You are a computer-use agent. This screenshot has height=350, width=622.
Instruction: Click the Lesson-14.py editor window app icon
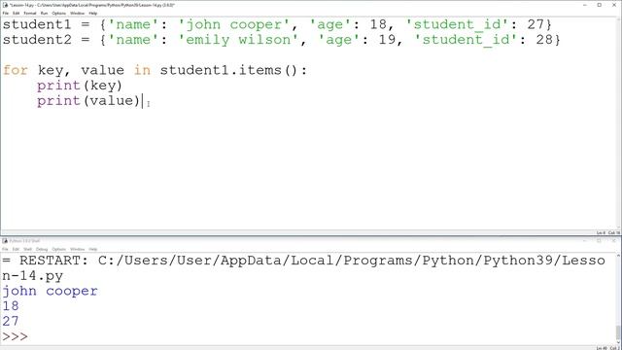pos(5,5)
